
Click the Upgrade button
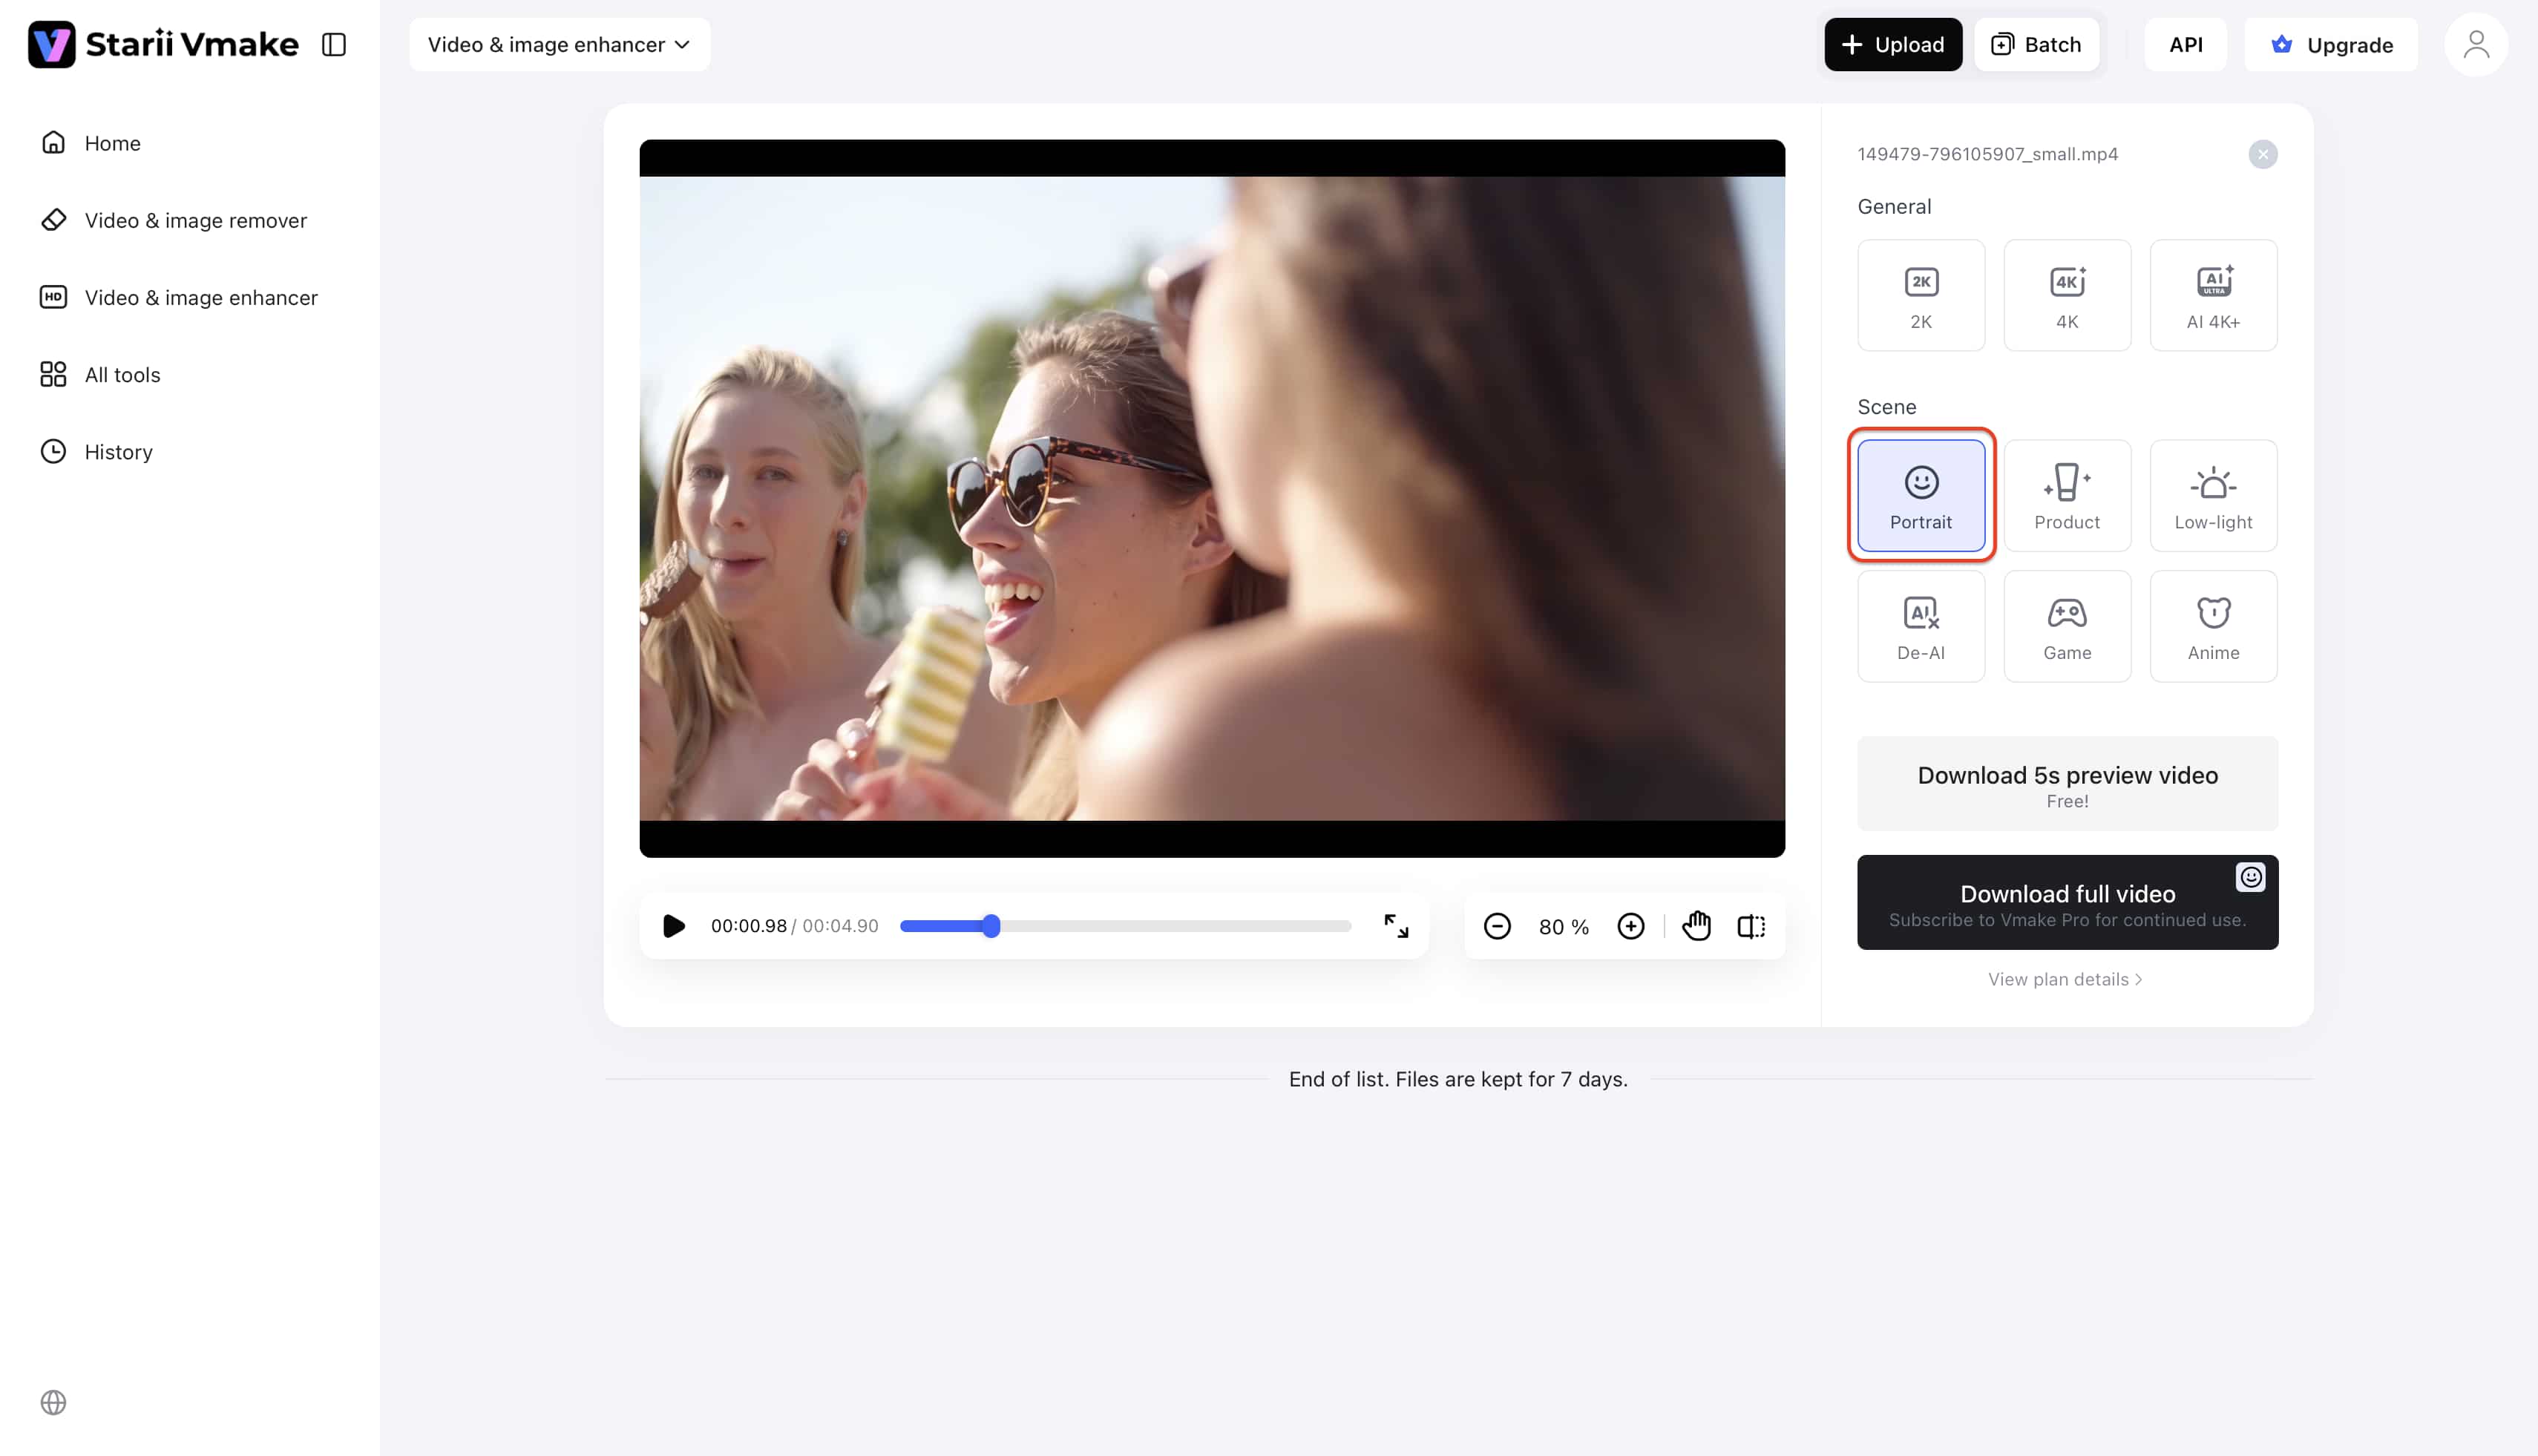point(2330,44)
